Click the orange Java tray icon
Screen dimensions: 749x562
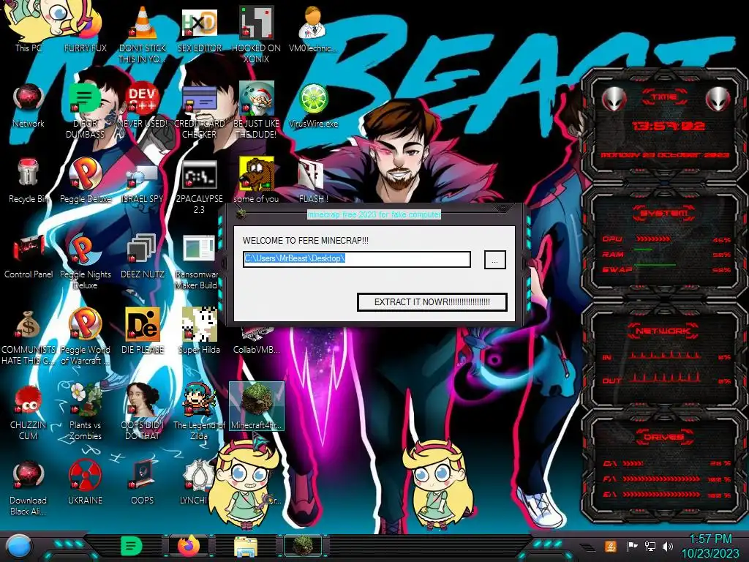click(611, 546)
